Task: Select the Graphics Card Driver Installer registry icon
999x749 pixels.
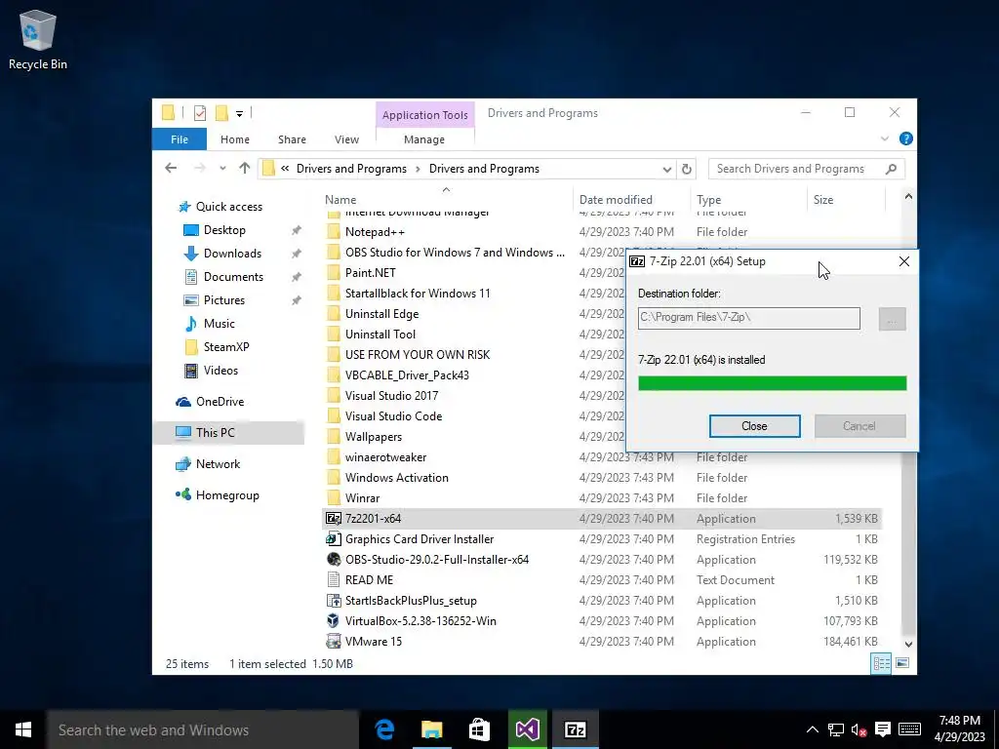Action: pyautogui.click(x=334, y=538)
